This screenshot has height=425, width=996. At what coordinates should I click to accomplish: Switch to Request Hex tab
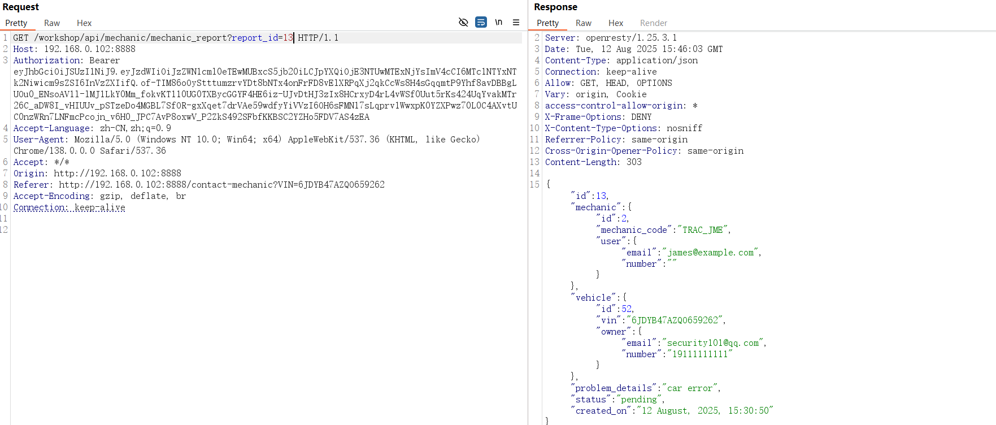coord(84,23)
